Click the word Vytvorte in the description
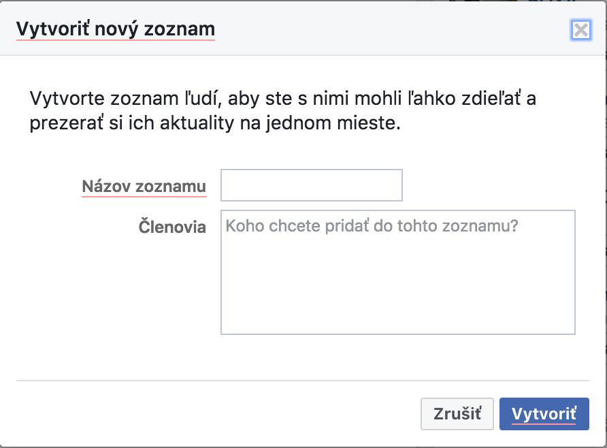The image size is (607, 448). [x=67, y=98]
